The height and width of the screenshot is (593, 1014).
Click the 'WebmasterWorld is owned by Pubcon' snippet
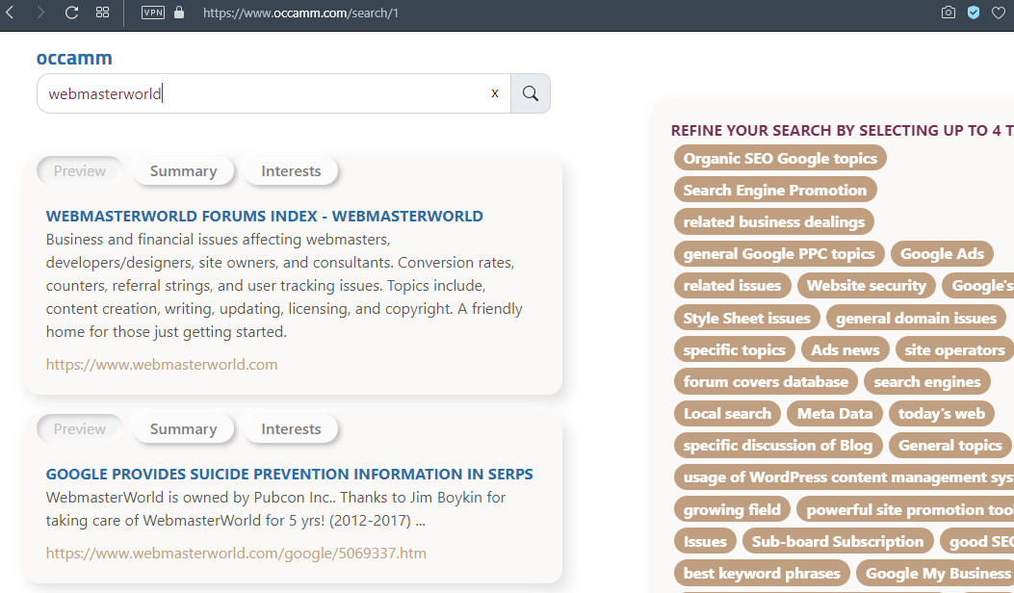[x=276, y=509]
